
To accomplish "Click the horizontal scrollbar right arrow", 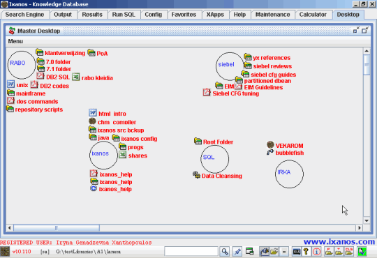I will [360, 227].
